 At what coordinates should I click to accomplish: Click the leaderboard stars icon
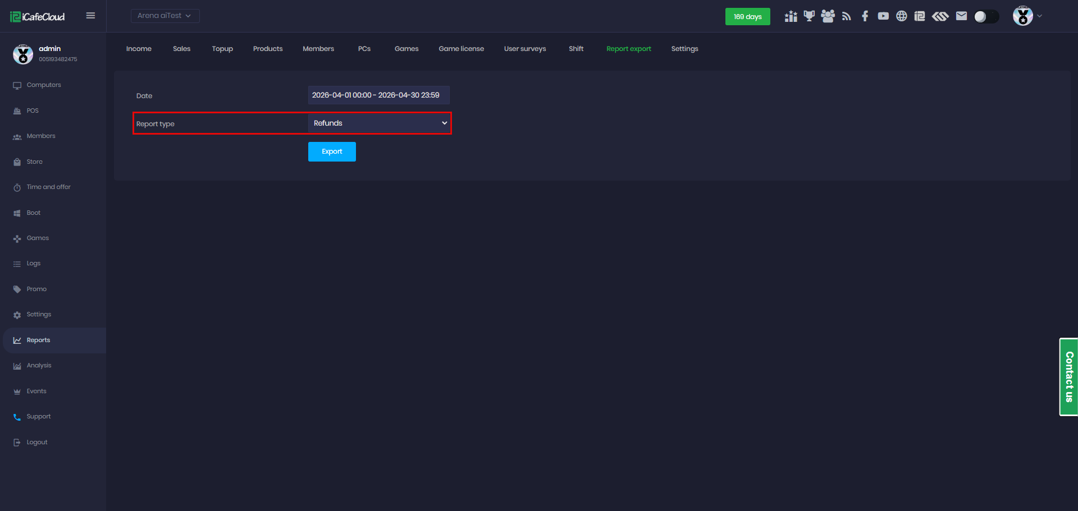click(x=791, y=16)
